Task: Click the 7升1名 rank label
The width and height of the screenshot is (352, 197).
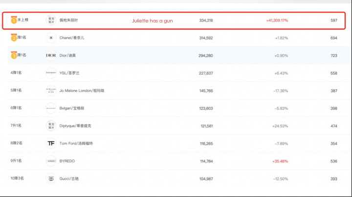Action: click(16, 125)
